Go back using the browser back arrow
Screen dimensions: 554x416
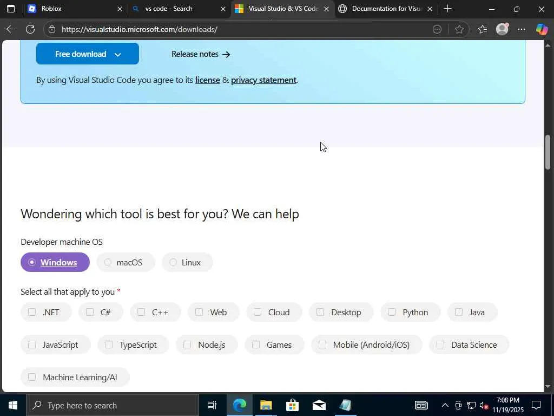pyautogui.click(x=11, y=29)
